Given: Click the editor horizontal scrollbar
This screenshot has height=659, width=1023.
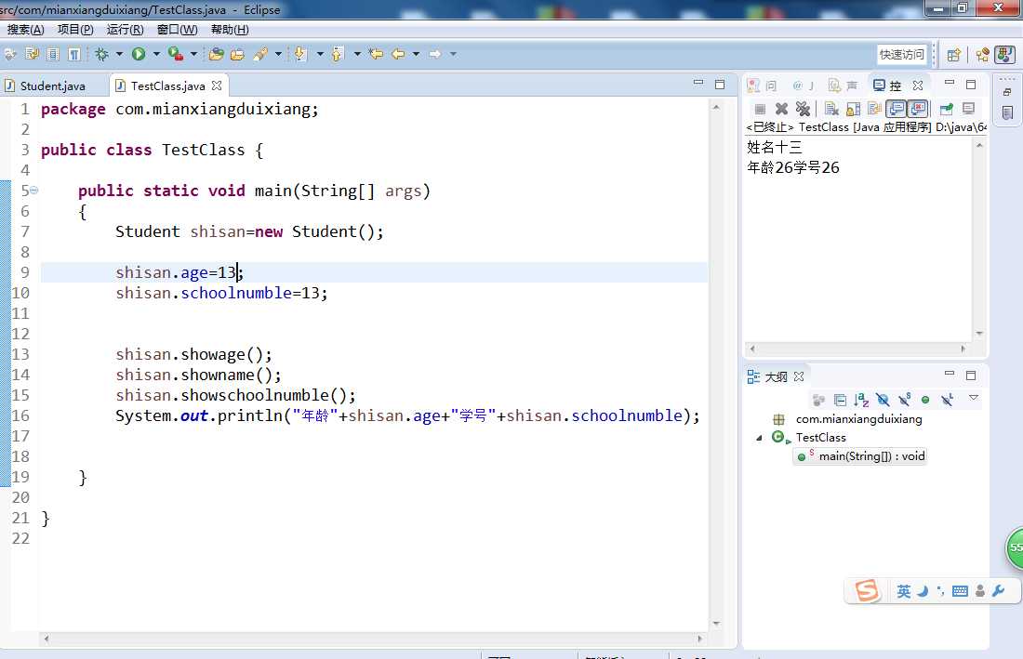Looking at the screenshot, I should click(373, 639).
